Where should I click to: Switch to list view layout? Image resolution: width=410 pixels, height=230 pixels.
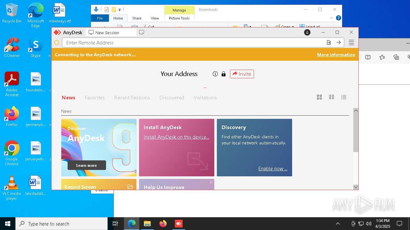[x=344, y=97]
